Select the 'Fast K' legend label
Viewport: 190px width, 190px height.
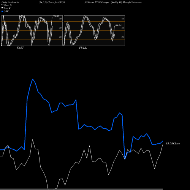pos(7,8)
